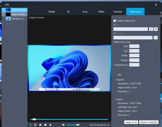Viewport: 162px width, 127px height.
Task: Click Restore Defaults button
Action: 149,122
